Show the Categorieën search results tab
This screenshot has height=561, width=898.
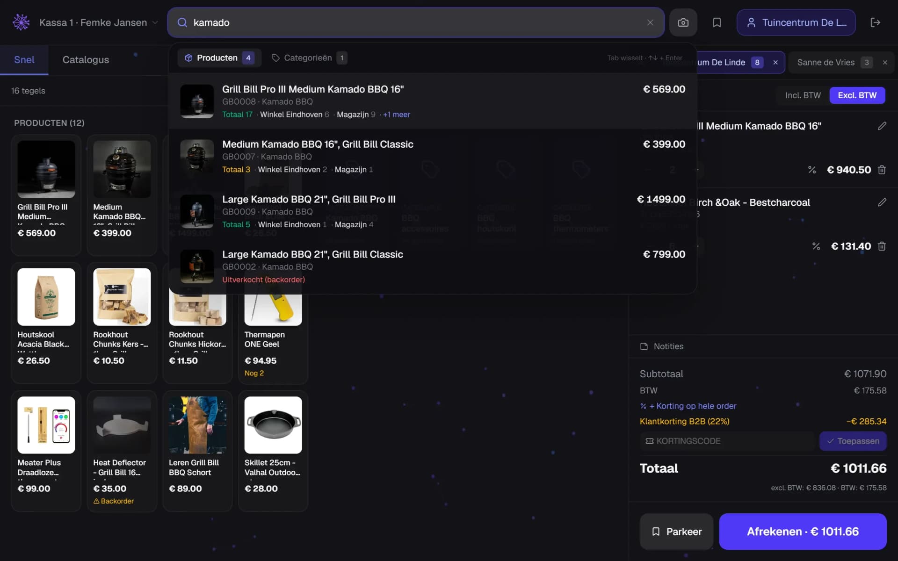point(309,58)
